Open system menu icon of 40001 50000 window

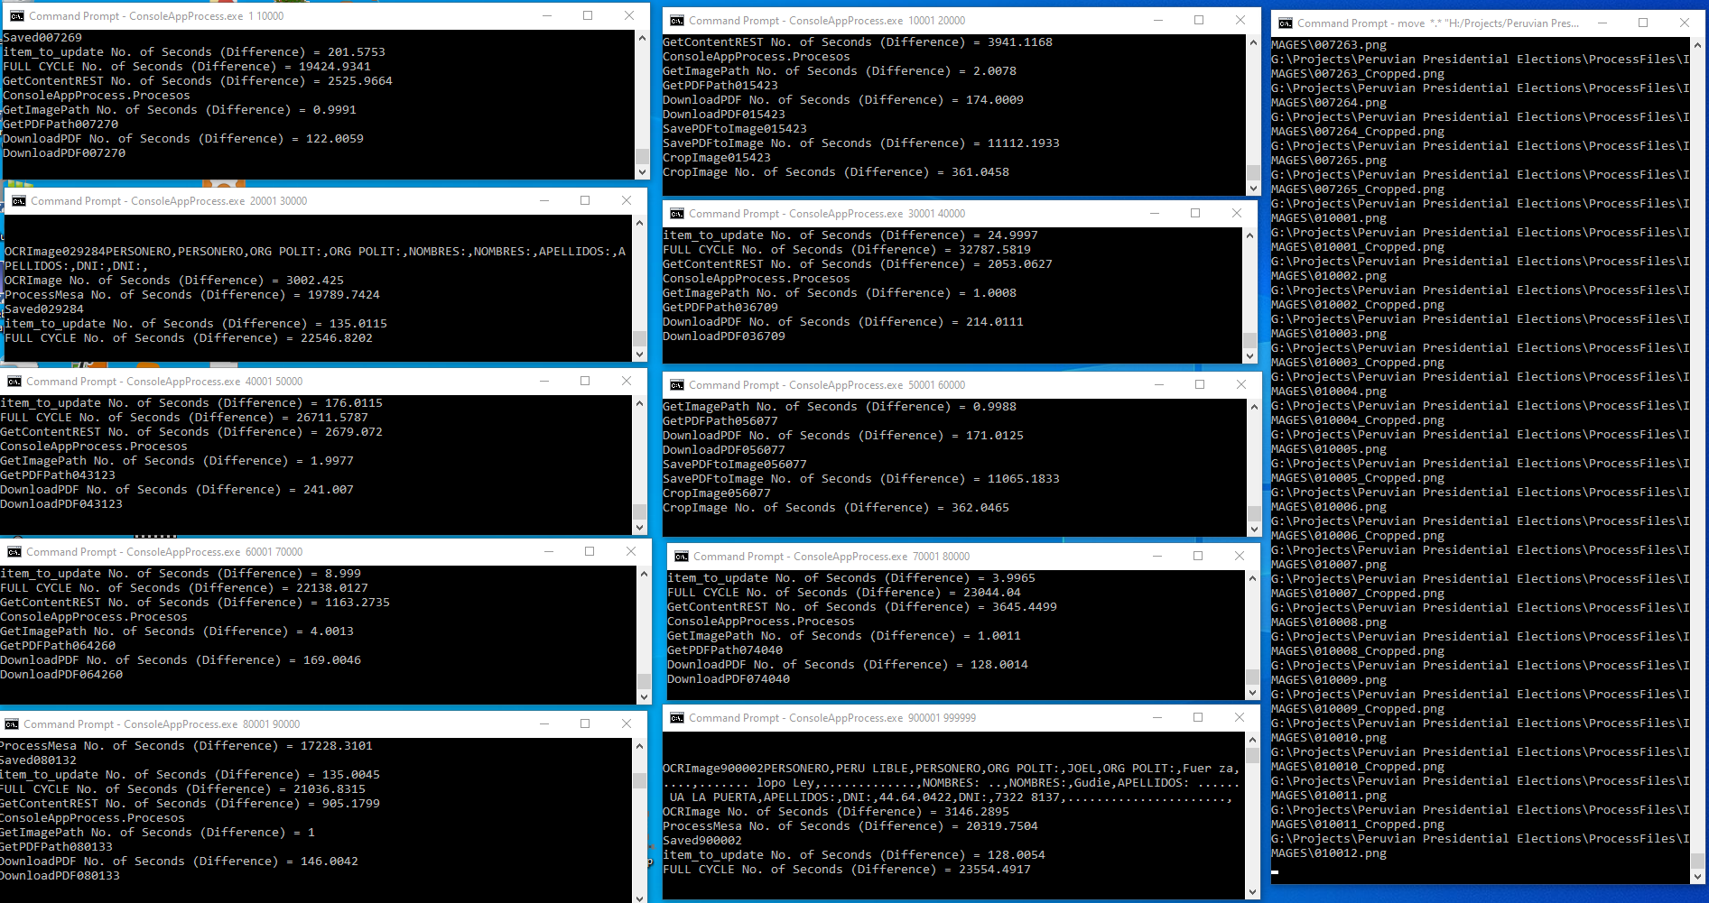pyautogui.click(x=14, y=382)
